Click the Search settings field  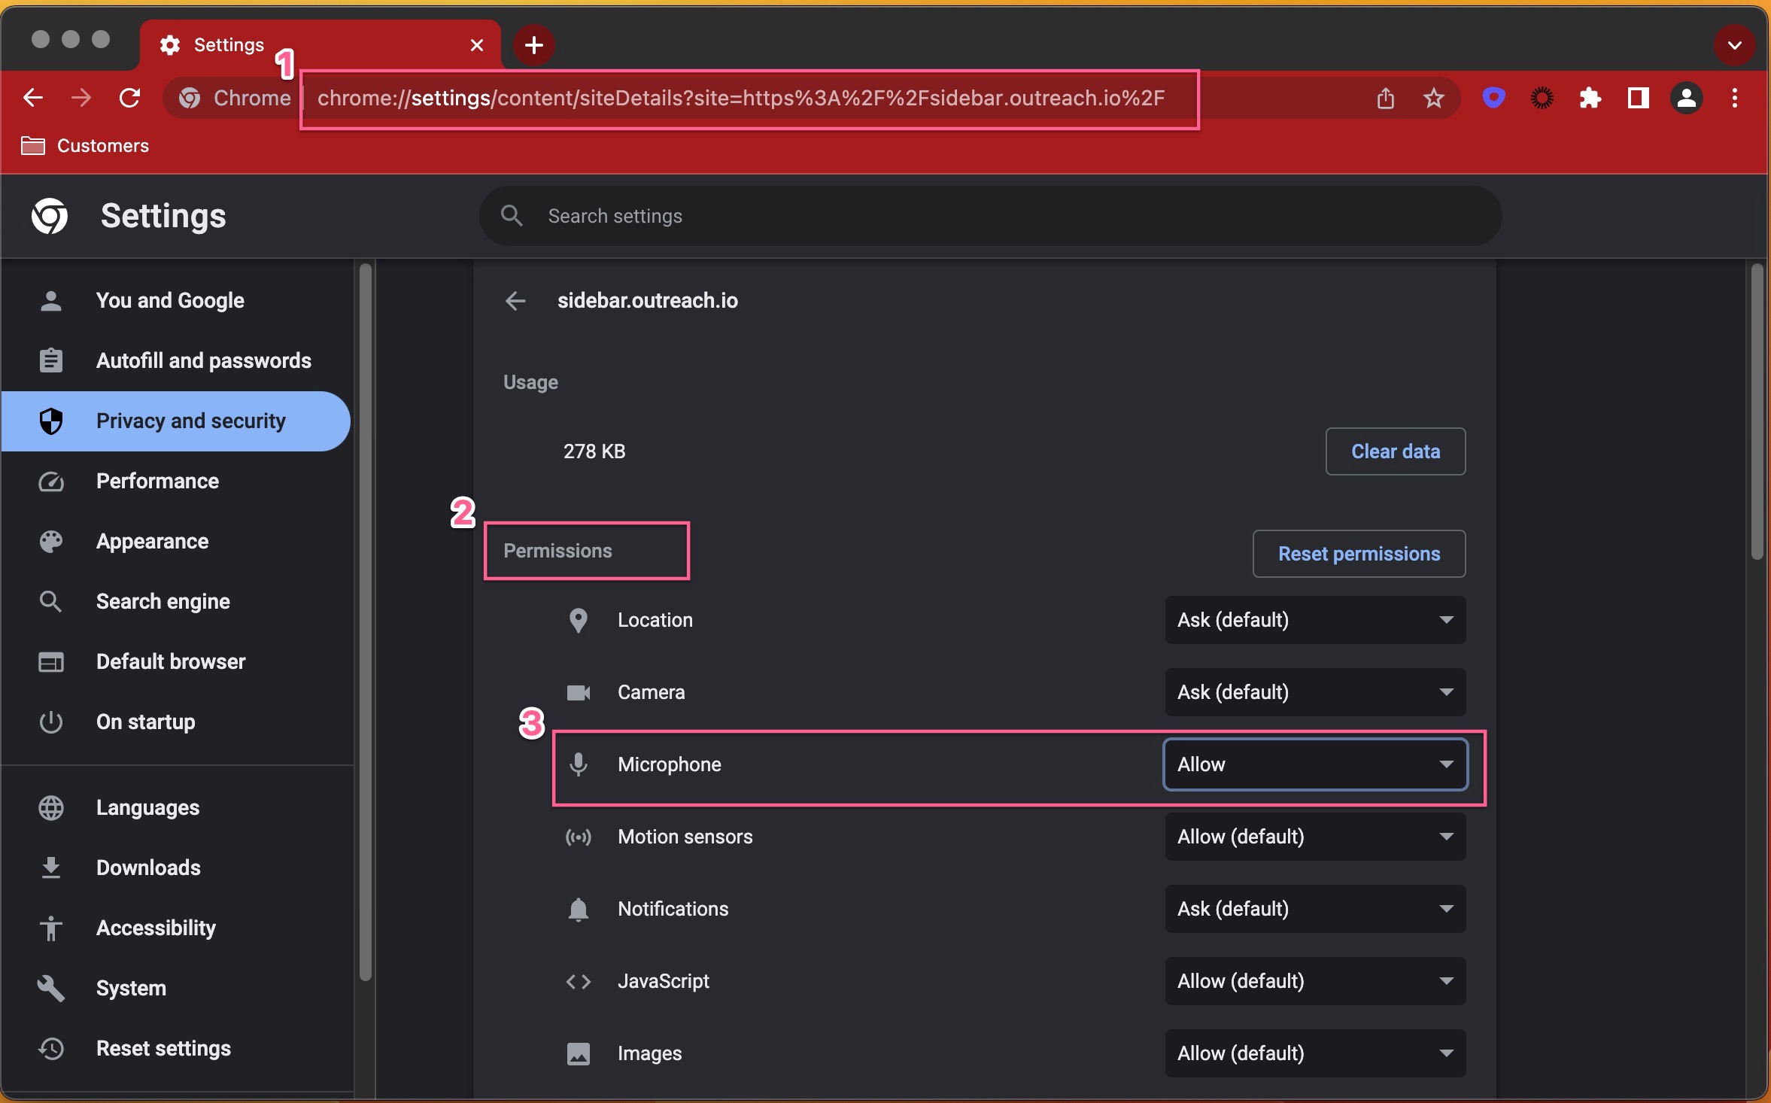(990, 217)
